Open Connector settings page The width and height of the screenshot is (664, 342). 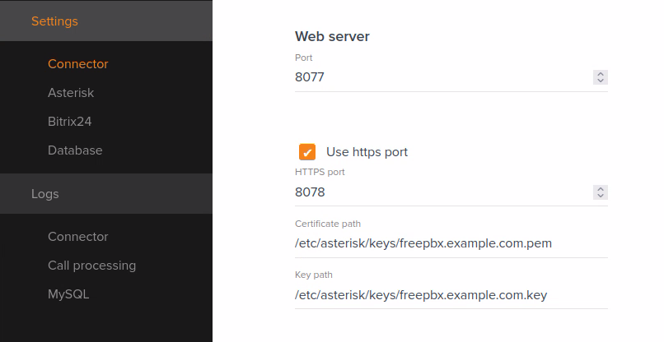[77, 64]
